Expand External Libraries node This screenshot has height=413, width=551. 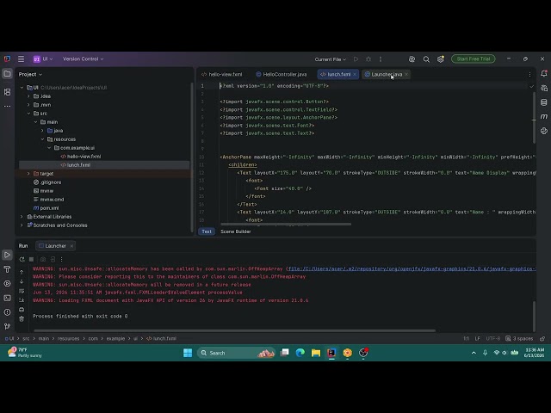[22, 217]
